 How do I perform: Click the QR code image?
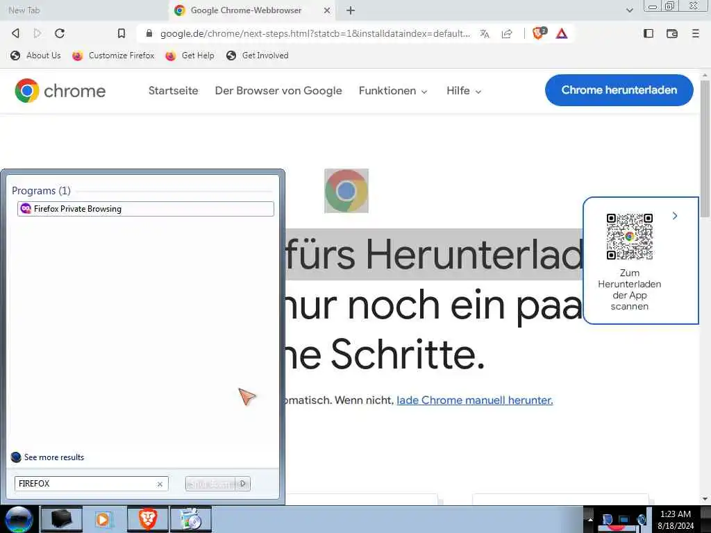pos(629,236)
